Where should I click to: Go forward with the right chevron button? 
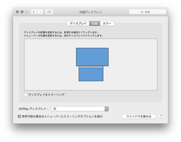pos(40,12)
